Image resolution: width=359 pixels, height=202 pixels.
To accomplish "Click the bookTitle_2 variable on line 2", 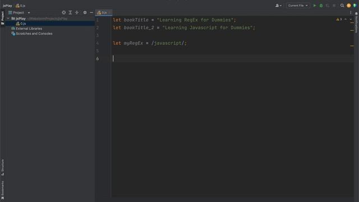I will [139, 27].
